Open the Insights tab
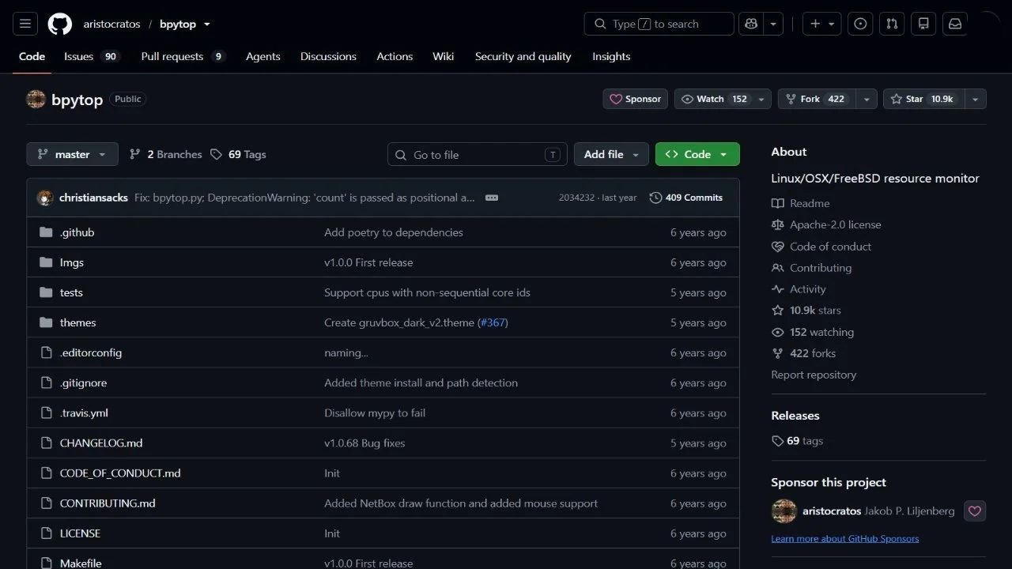The height and width of the screenshot is (569, 1012). coord(611,57)
